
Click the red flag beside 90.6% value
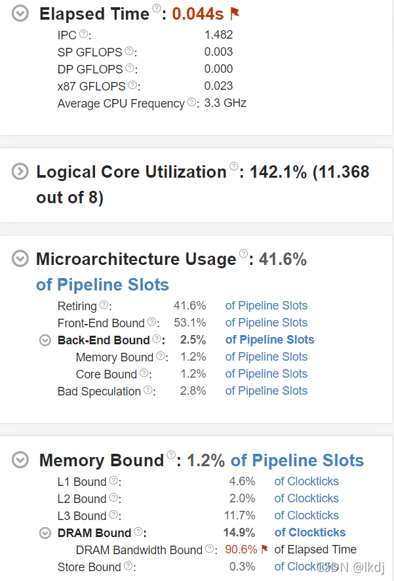click(x=265, y=550)
